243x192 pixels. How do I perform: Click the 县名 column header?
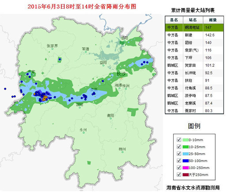coord(174,20)
